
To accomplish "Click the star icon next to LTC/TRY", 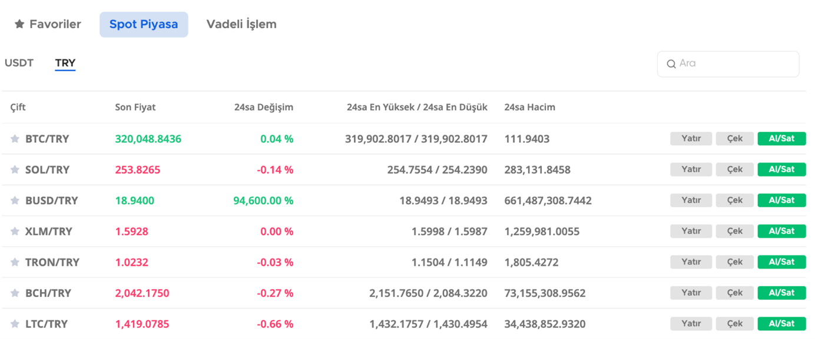I will tap(15, 324).
